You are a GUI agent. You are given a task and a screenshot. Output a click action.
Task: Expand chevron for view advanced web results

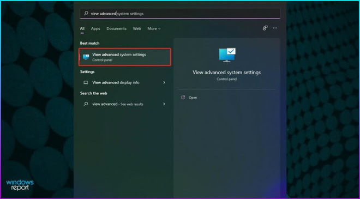coord(164,104)
